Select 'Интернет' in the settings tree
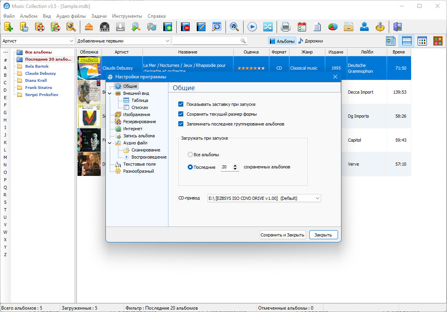 (x=133, y=129)
